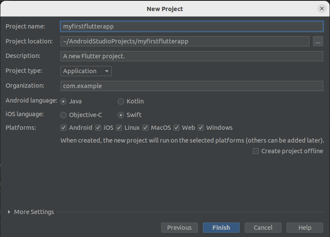Image resolution: width=330 pixels, height=237 pixels.
Task: Click the browse button for project location
Action: [318, 41]
